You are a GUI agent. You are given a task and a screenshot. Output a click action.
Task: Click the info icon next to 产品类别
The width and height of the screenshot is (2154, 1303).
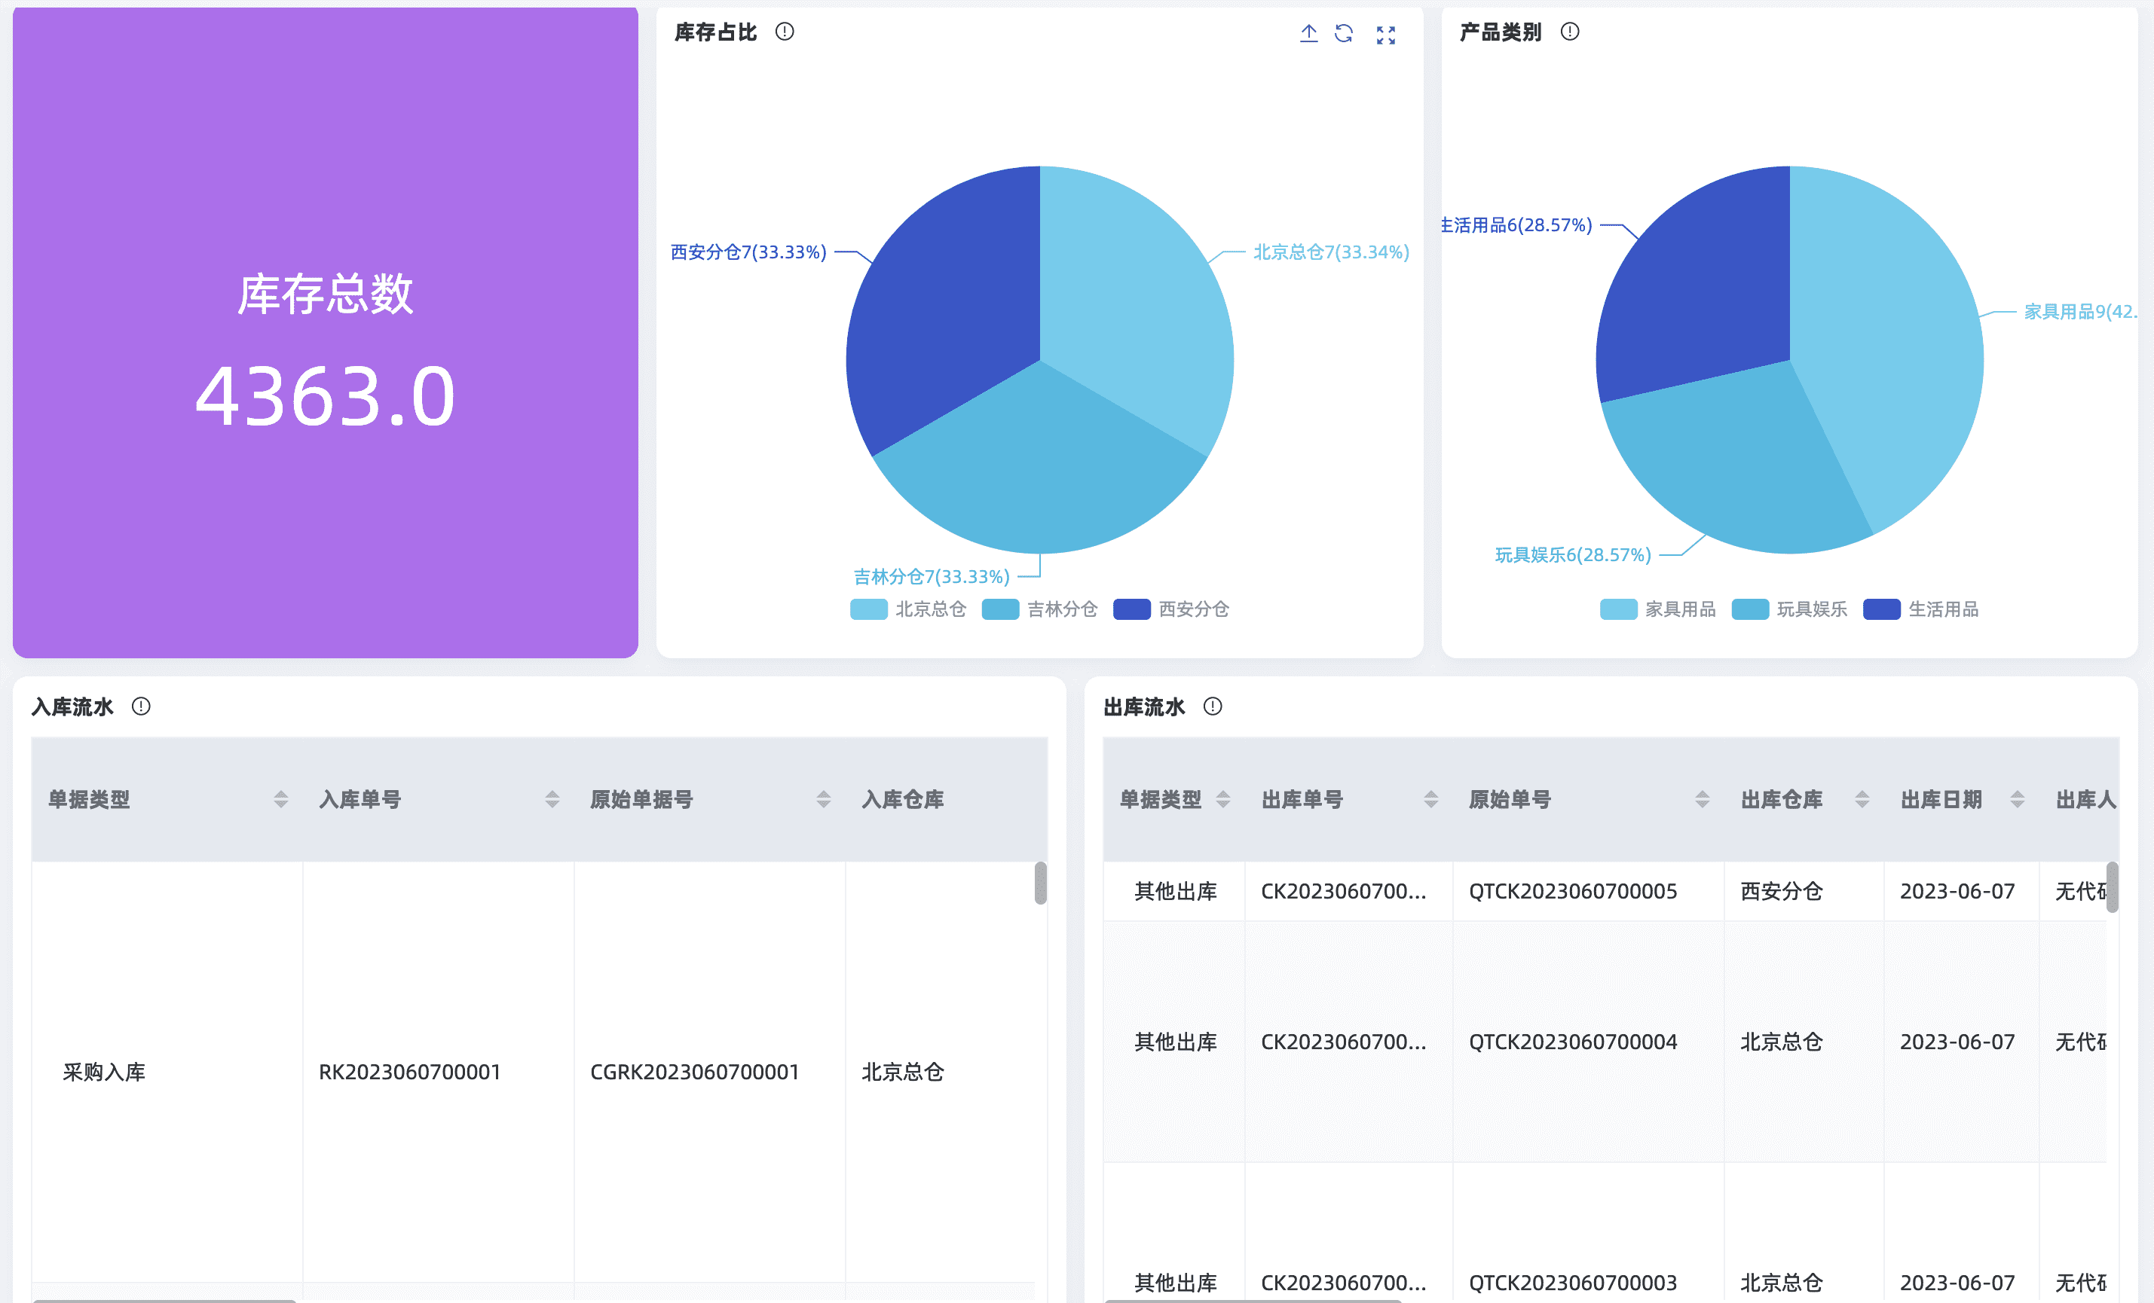[x=1569, y=32]
